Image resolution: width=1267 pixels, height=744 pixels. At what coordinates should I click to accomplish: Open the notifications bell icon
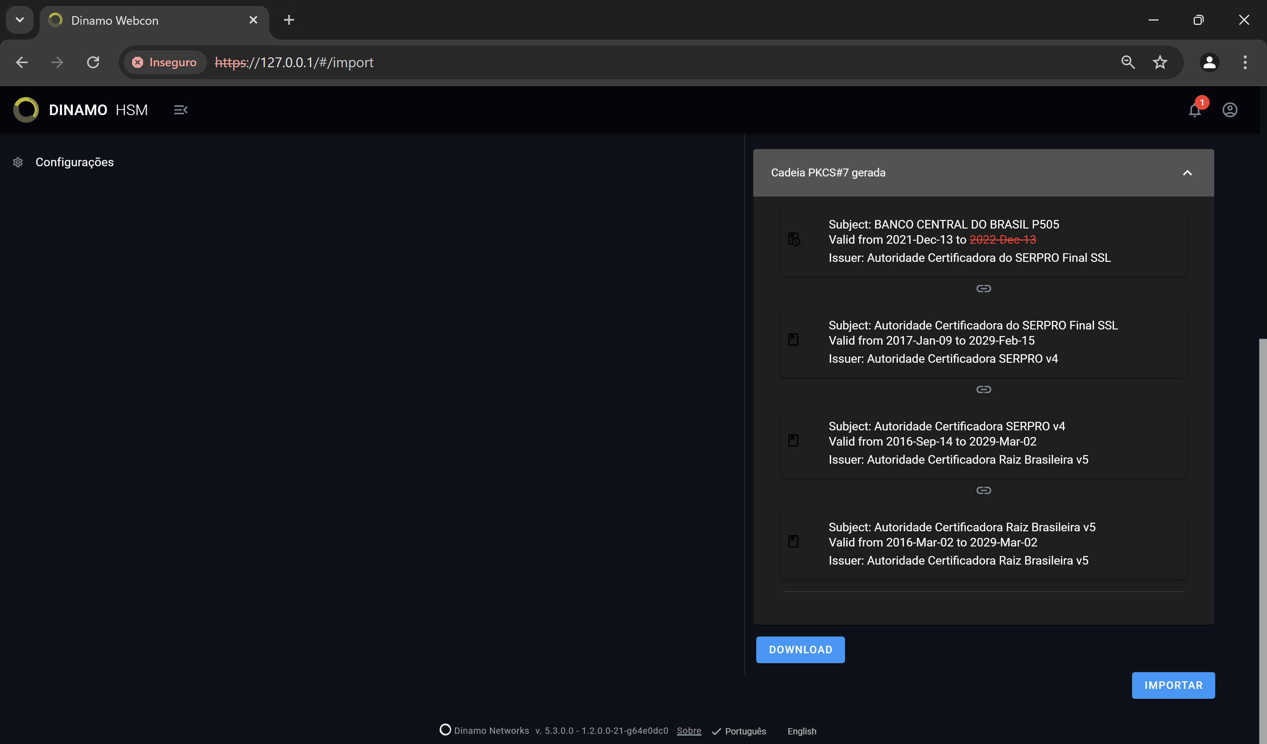pos(1195,110)
